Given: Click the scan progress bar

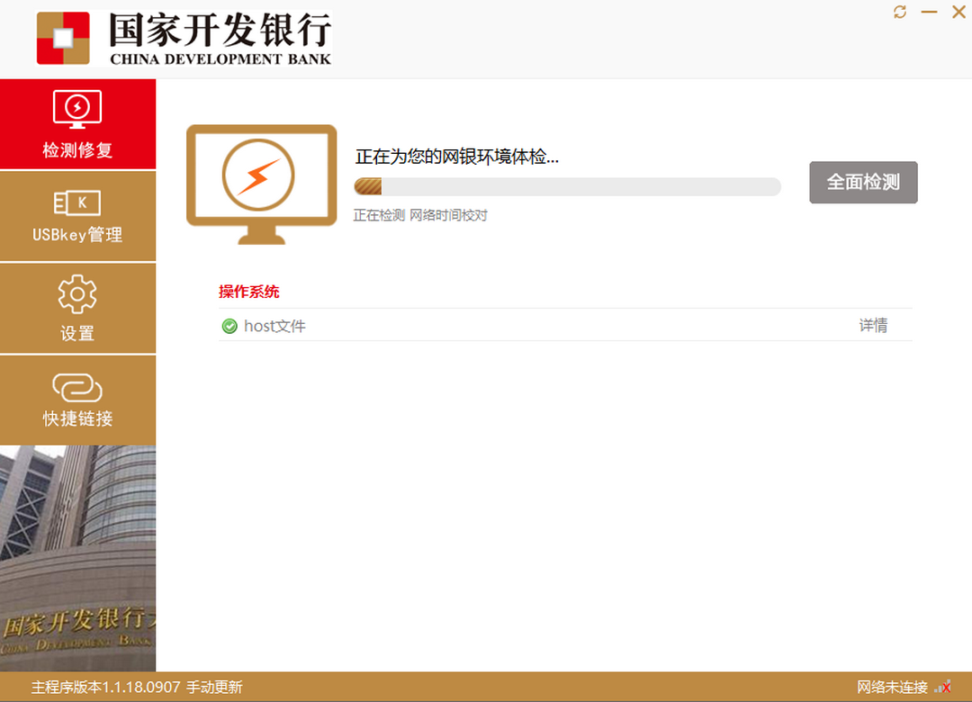Looking at the screenshot, I should 567,186.
